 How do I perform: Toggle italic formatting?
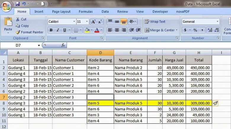click(58, 30)
